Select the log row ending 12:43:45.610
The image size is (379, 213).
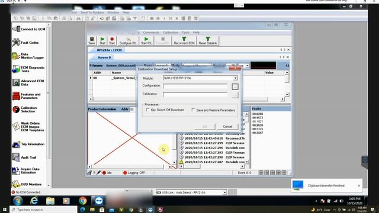212,138
